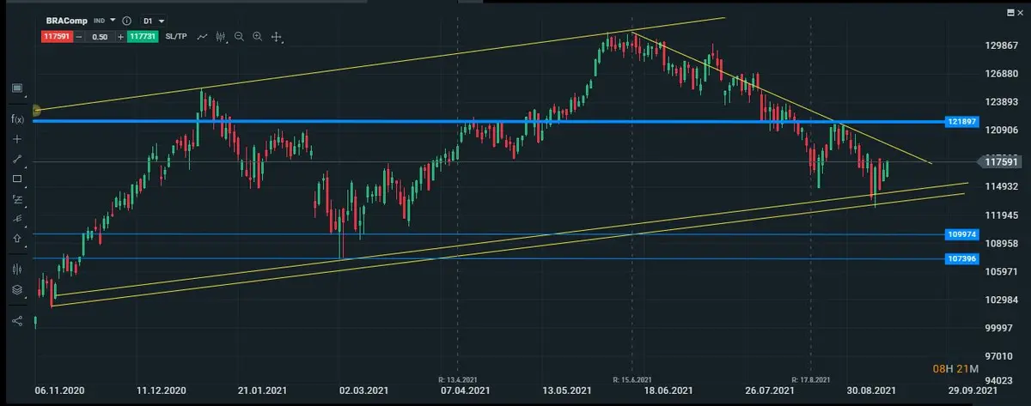This screenshot has width=1031, height=406.
Task: Select the crosshair cursor tool
Action: (x=17, y=139)
